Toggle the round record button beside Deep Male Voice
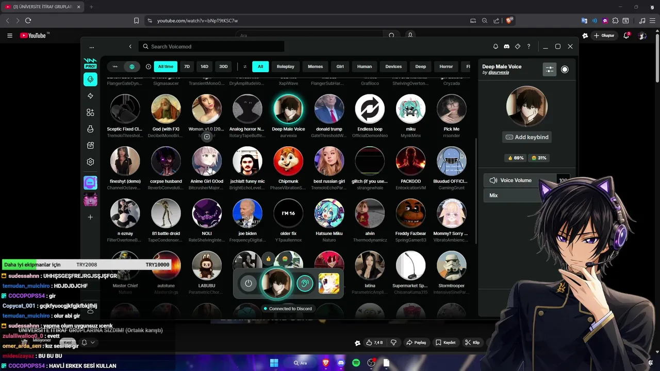The height and width of the screenshot is (371, 660). tap(565, 70)
